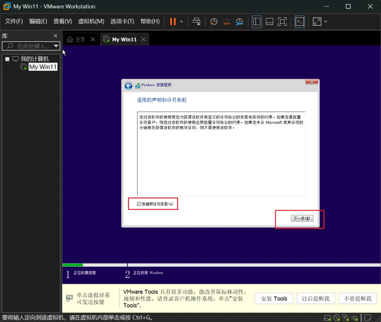The image size is (381, 322).
Task: Click the 安装 Tools button
Action: (274, 298)
